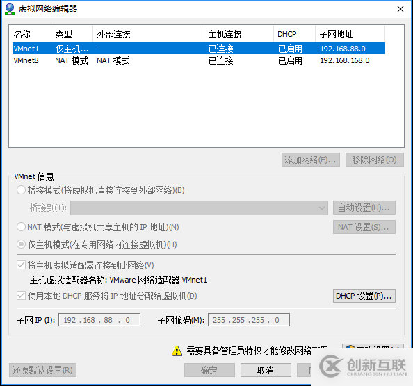Click the 移除网络(O) button
413x386 pixels.
(x=374, y=160)
